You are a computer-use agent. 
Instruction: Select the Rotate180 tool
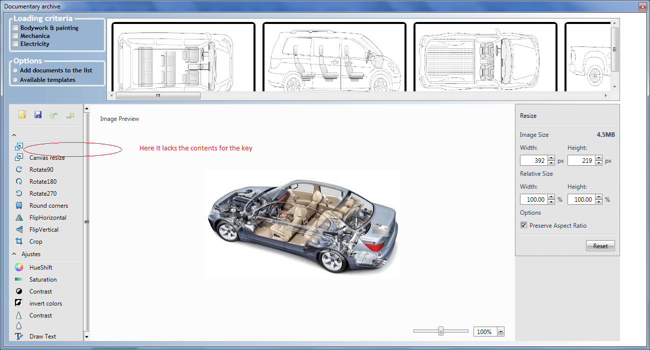[42, 182]
